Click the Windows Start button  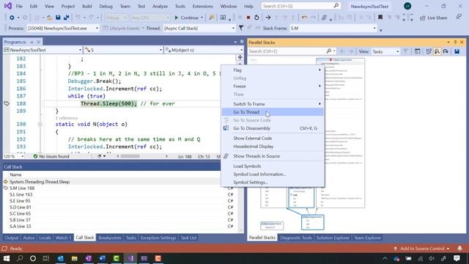click(x=7, y=258)
